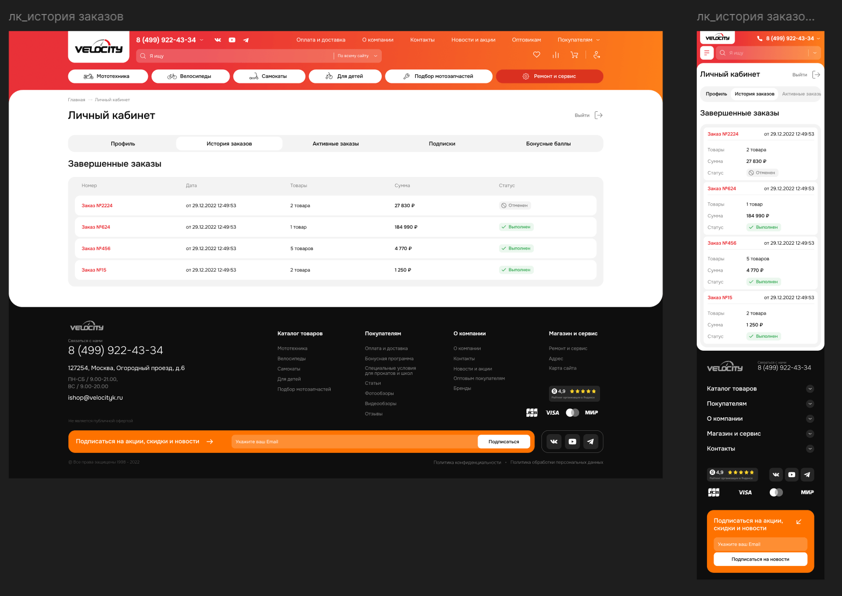Screen dimensions: 842x596
Task: Open the Заказ №2224 link in table
Action: 97,205
